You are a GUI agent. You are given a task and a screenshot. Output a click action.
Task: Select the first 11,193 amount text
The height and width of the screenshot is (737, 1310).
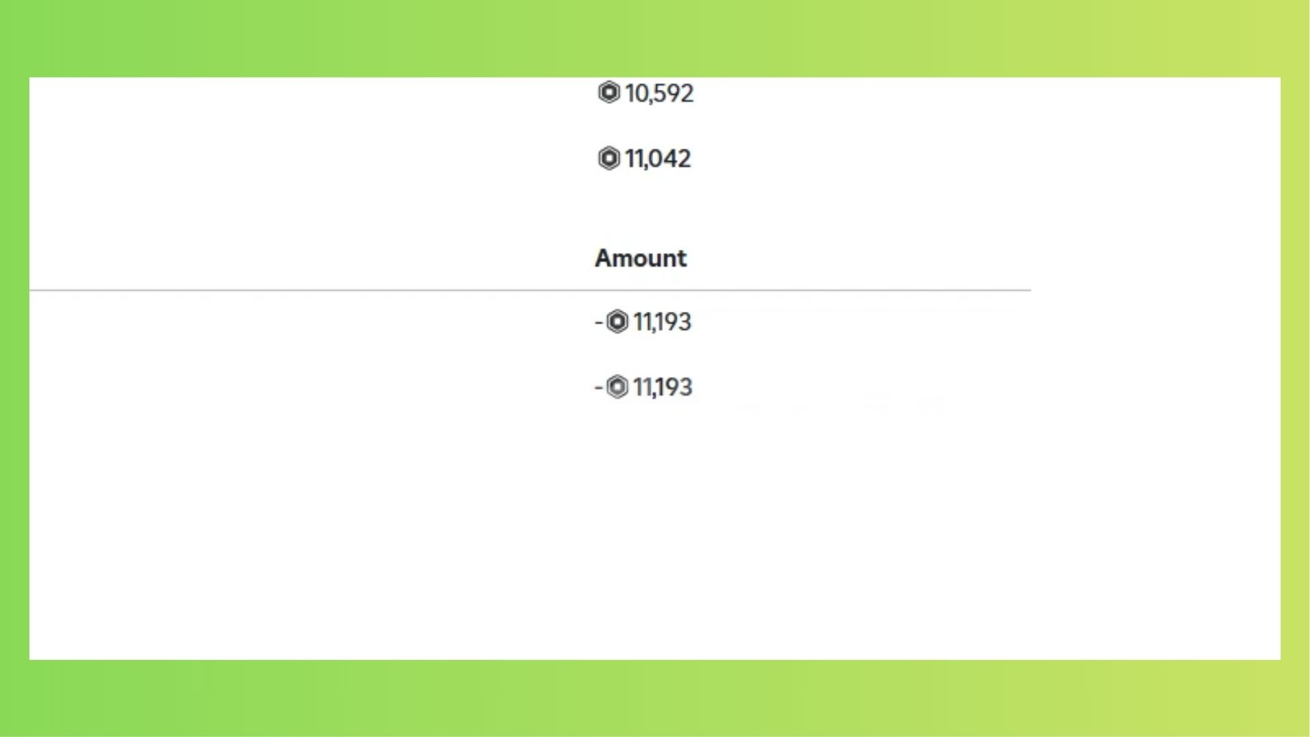point(662,322)
